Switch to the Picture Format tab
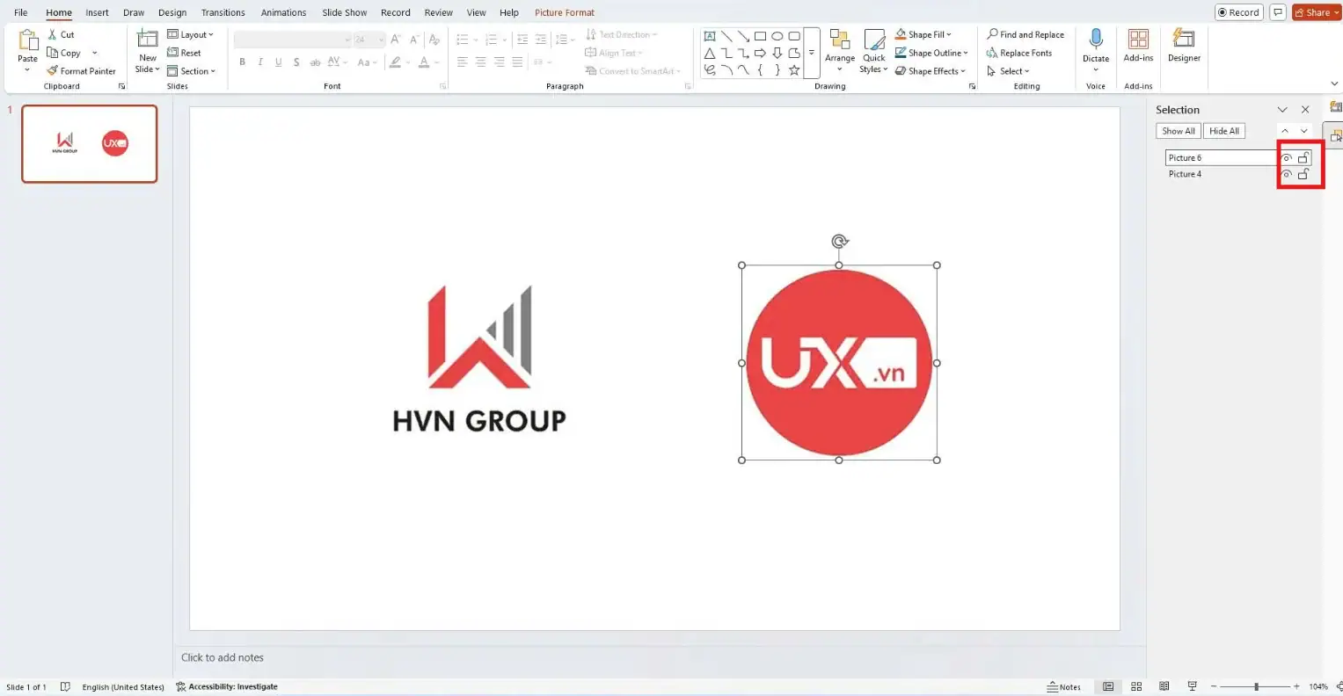Viewport: 1343px width, 696px height. tap(564, 11)
